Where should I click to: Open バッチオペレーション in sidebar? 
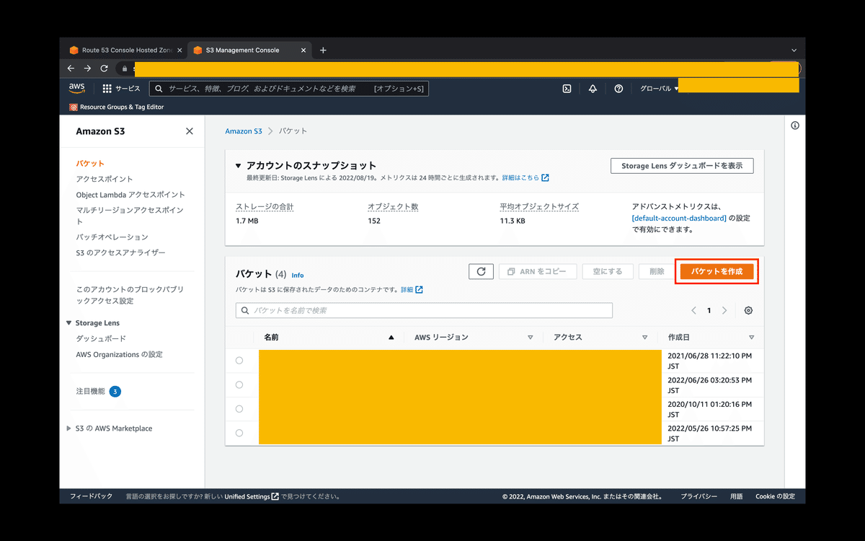click(112, 237)
